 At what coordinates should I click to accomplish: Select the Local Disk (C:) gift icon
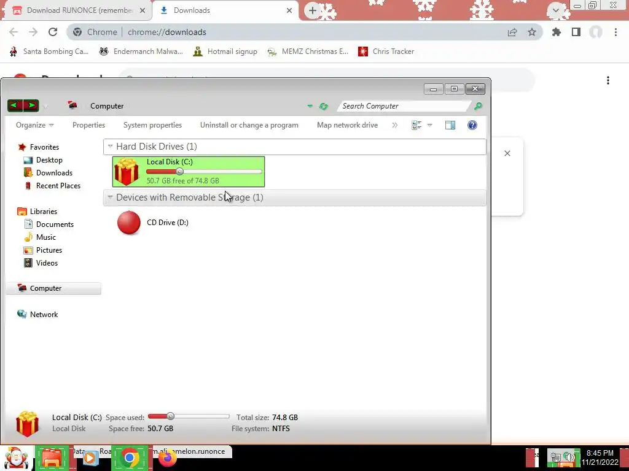(127, 172)
